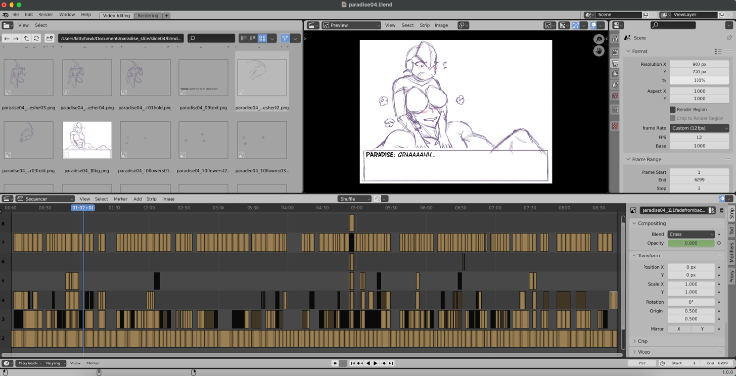The height and width of the screenshot is (376, 736).
Task: Open file browser editor type dropdown
Action: [8, 25]
